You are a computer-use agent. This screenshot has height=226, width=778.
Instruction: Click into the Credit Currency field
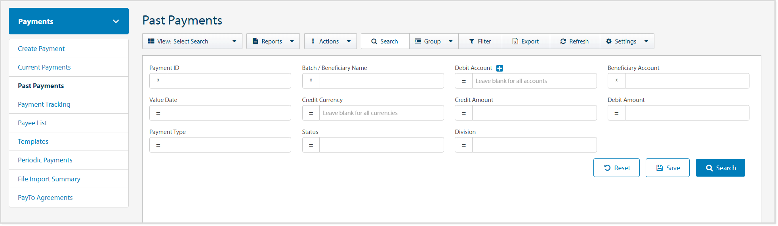[381, 113]
